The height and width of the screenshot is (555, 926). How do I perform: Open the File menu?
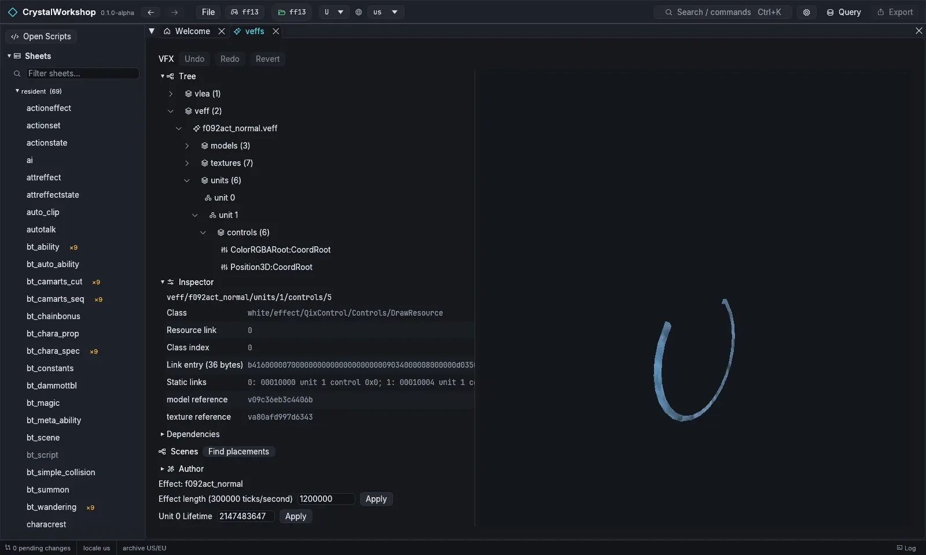(x=208, y=12)
